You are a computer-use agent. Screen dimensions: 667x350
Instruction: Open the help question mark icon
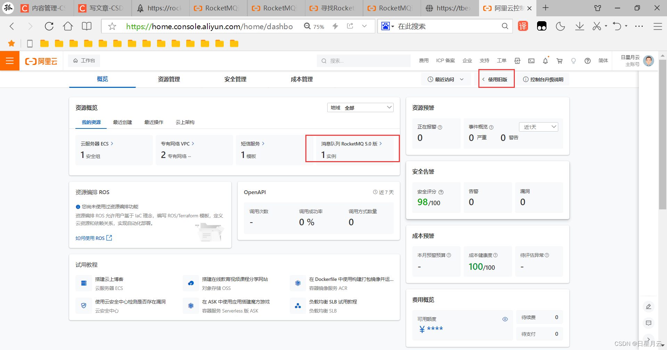point(587,61)
